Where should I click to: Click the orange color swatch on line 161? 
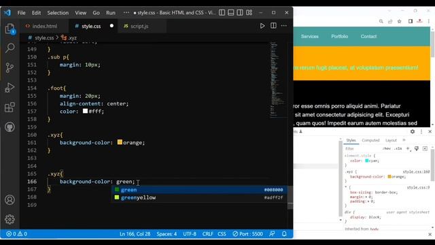pyautogui.click(x=120, y=142)
